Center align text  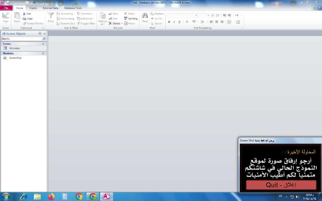(216, 22)
